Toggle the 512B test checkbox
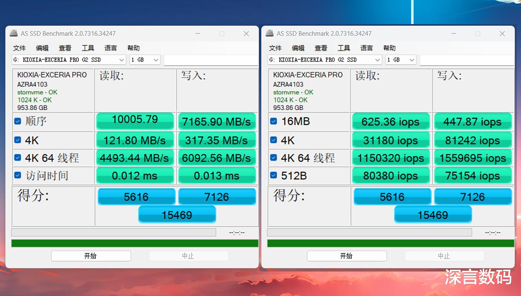 [x=274, y=175]
